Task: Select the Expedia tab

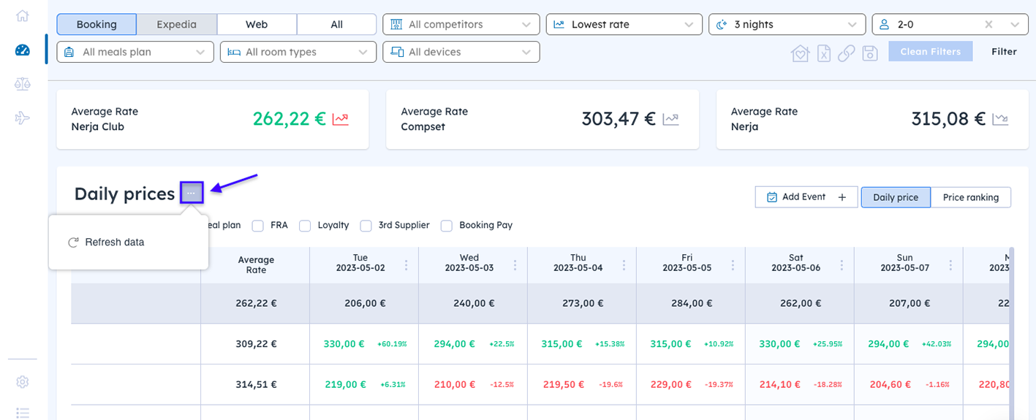Action: pyautogui.click(x=177, y=24)
